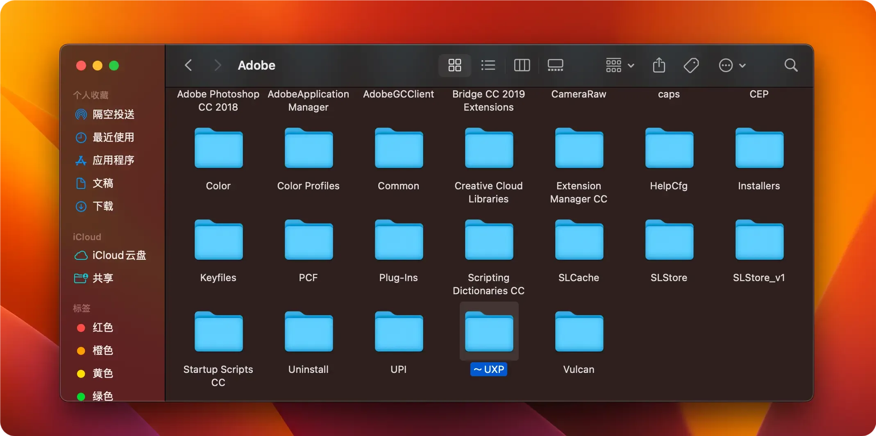Click the caps folder label
Viewport: 876px width, 436px height.
[x=669, y=94]
